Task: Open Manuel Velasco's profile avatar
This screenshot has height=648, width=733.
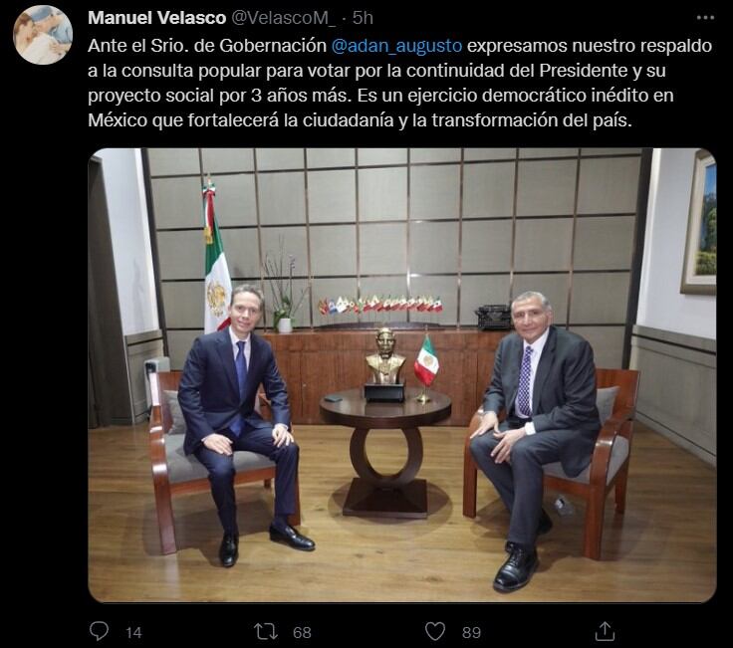Action: coord(43,35)
